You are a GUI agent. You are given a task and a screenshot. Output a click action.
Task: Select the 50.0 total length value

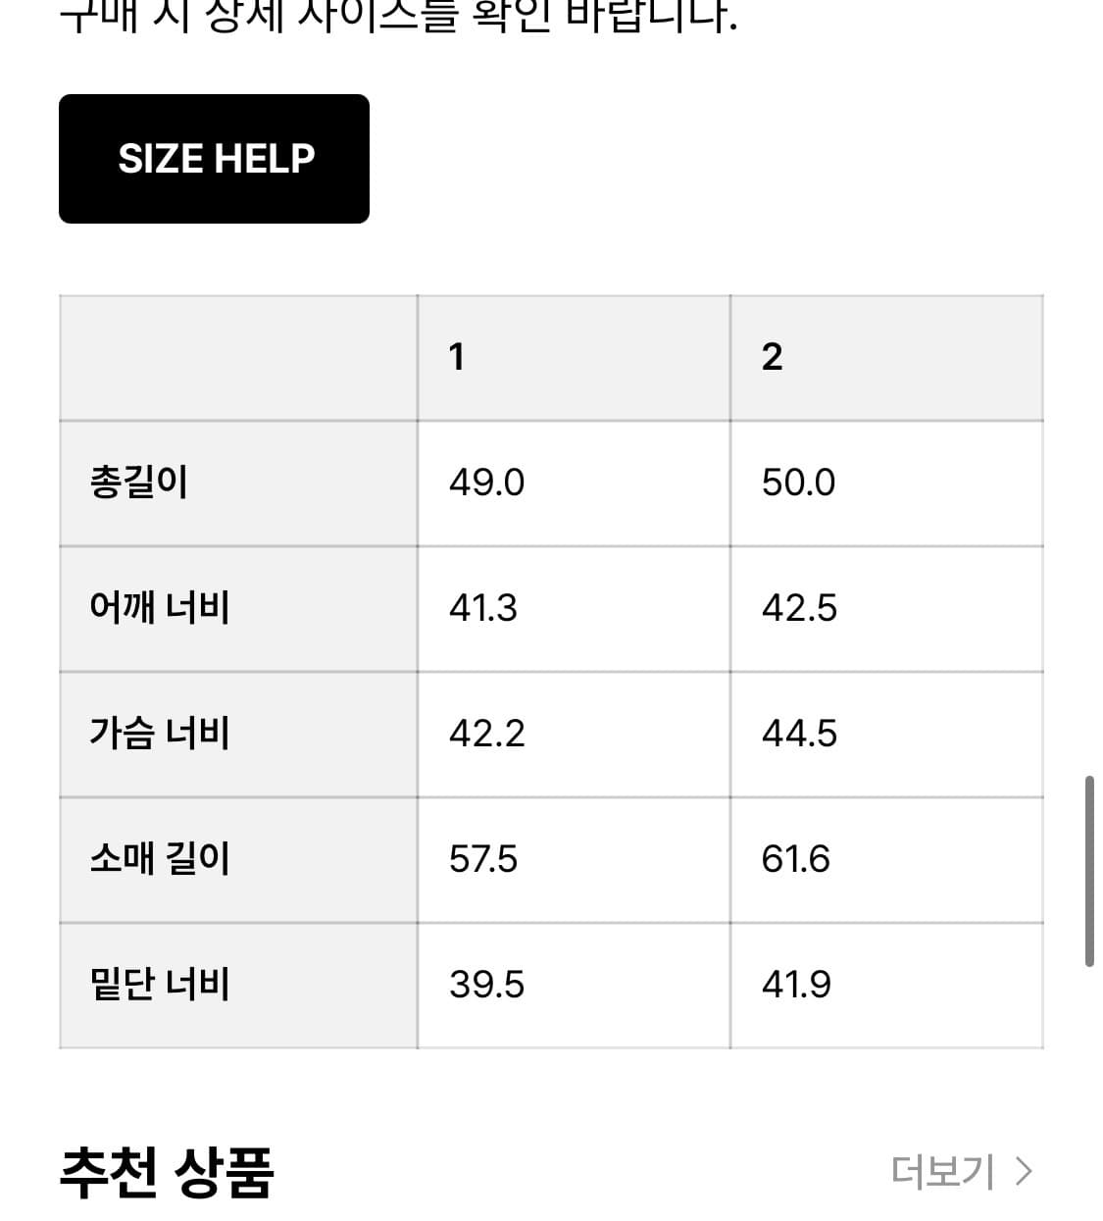[799, 483]
